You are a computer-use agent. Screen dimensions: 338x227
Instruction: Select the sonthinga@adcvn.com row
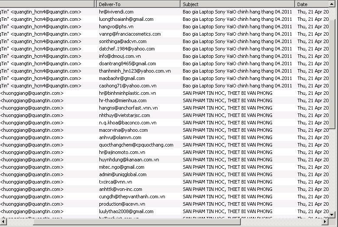pos(164,41)
